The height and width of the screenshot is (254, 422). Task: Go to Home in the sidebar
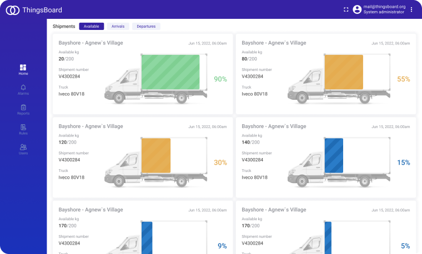[23, 70]
